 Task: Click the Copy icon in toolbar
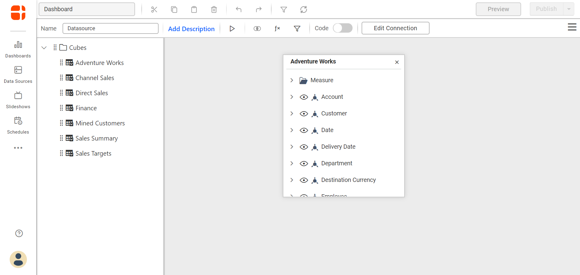pyautogui.click(x=174, y=10)
